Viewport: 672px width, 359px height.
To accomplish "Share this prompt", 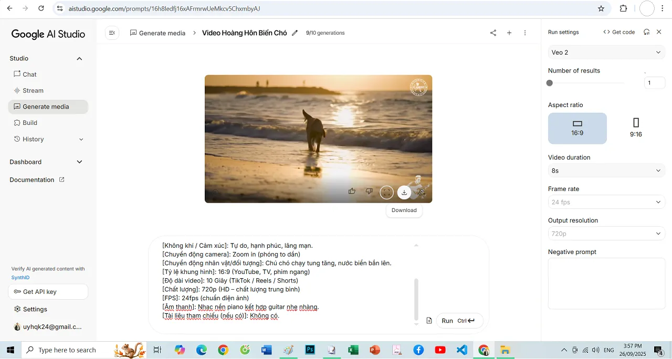I will point(493,33).
